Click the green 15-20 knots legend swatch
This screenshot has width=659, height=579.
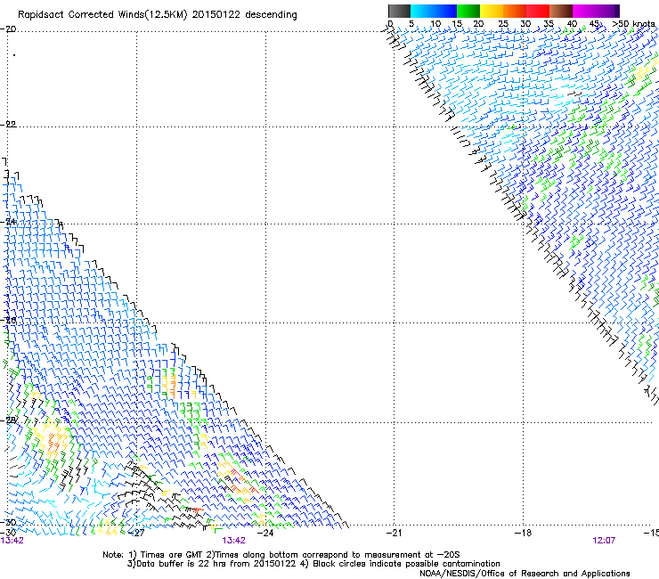point(468,11)
